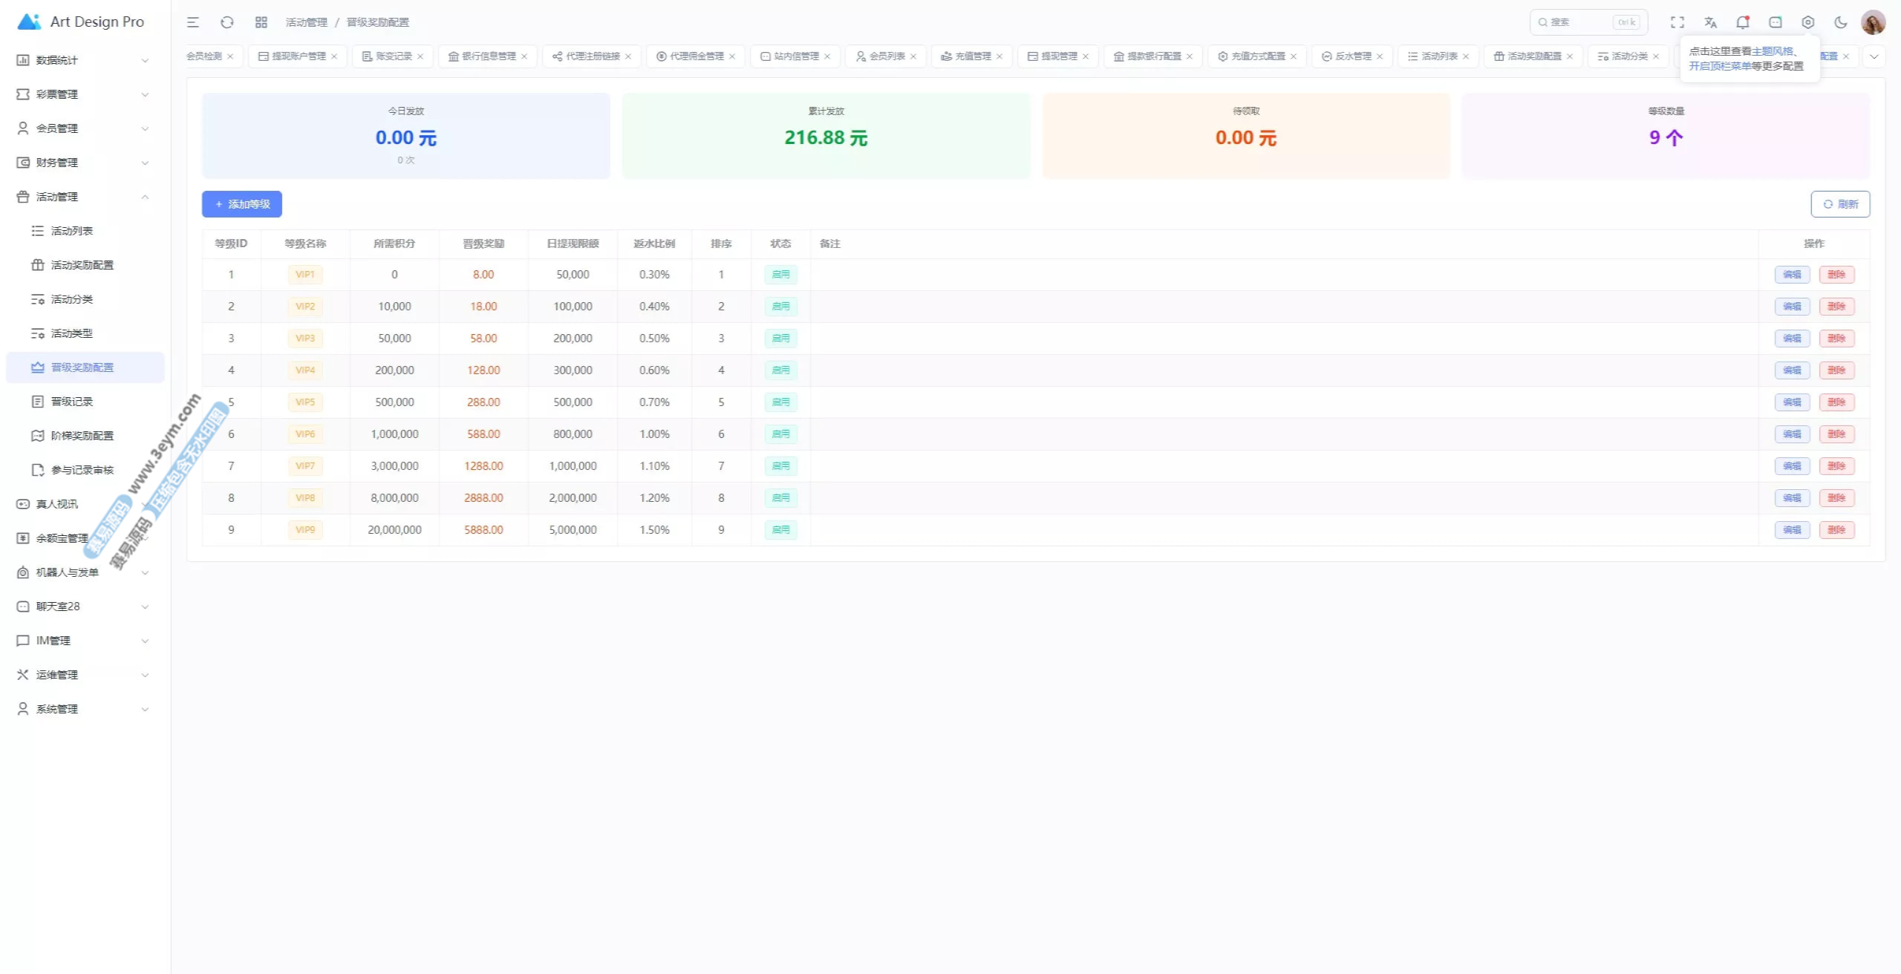Click the page reload icon in header
Image resolution: width=1901 pixels, height=974 pixels.
227,22
